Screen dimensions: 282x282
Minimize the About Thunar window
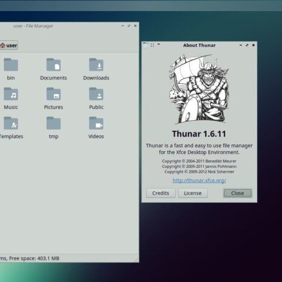pyautogui.click(x=241, y=45)
